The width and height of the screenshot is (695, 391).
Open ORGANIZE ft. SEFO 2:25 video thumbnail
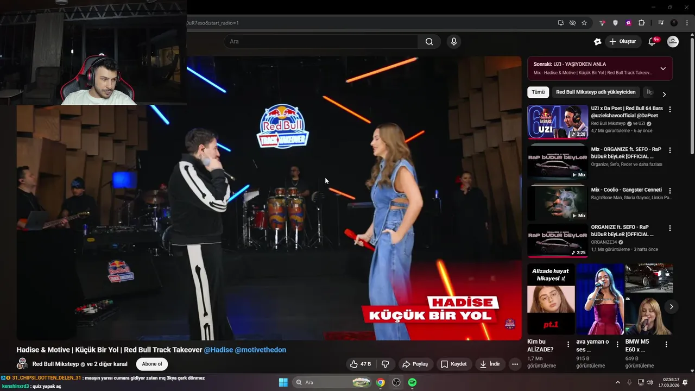click(558, 240)
